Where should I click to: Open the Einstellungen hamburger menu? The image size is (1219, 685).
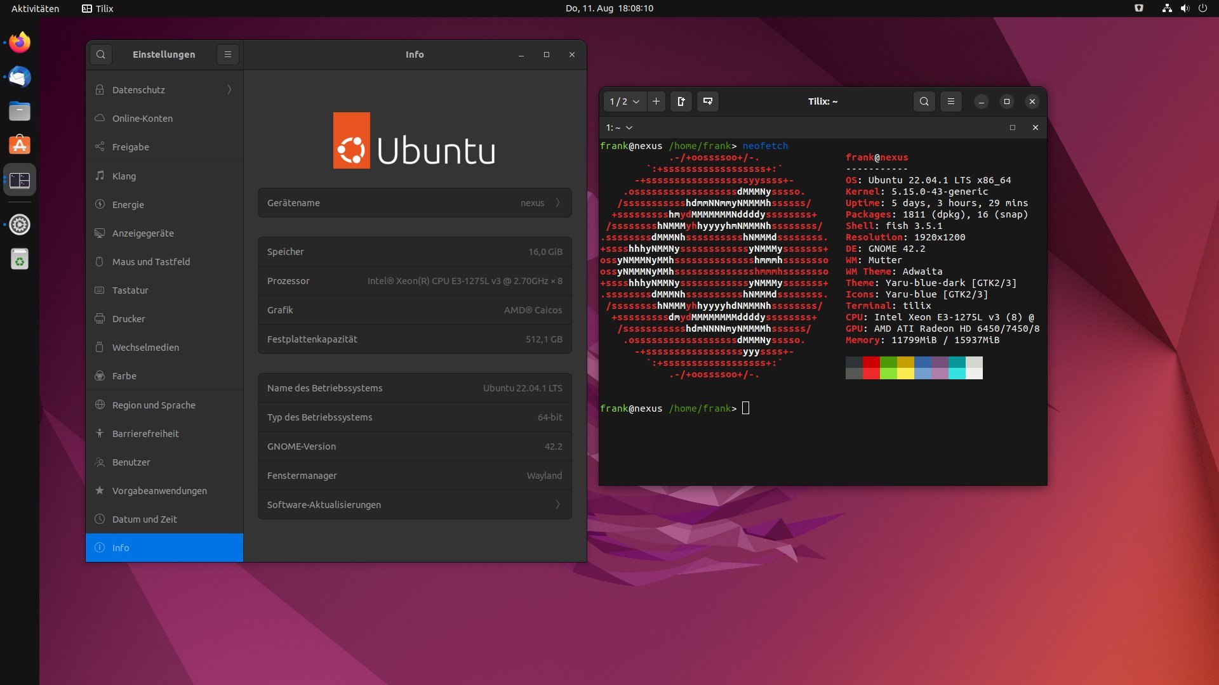click(228, 55)
